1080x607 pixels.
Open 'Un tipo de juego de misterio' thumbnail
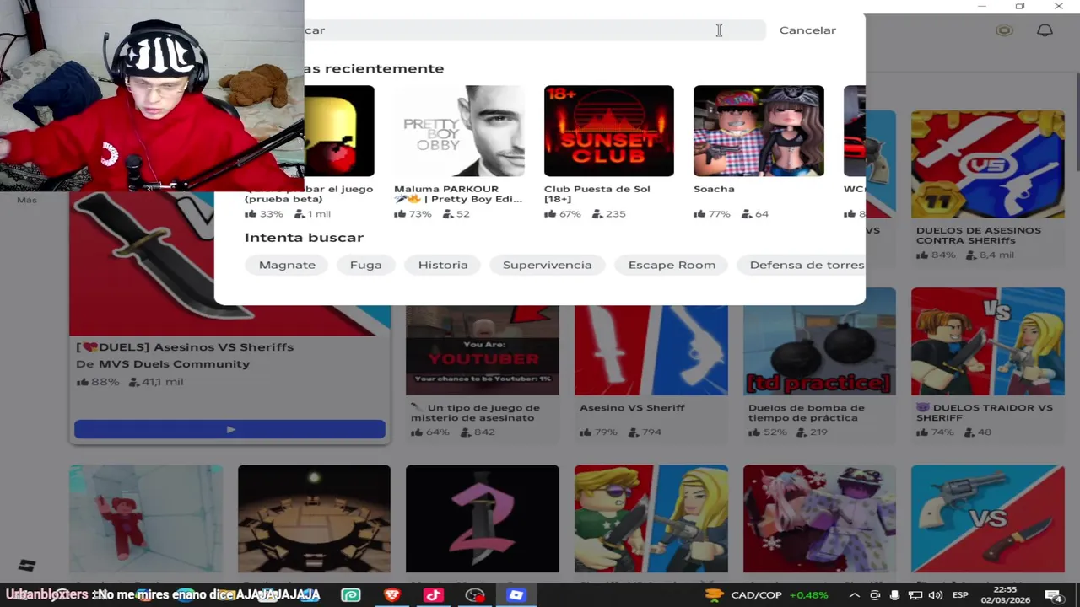point(483,350)
